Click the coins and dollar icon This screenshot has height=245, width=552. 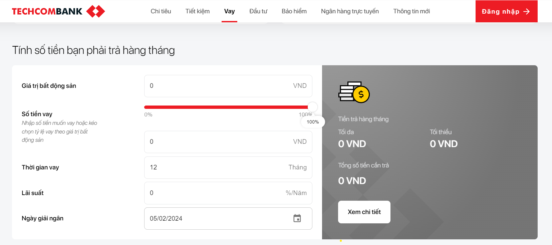pyautogui.click(x=354, y=92)
